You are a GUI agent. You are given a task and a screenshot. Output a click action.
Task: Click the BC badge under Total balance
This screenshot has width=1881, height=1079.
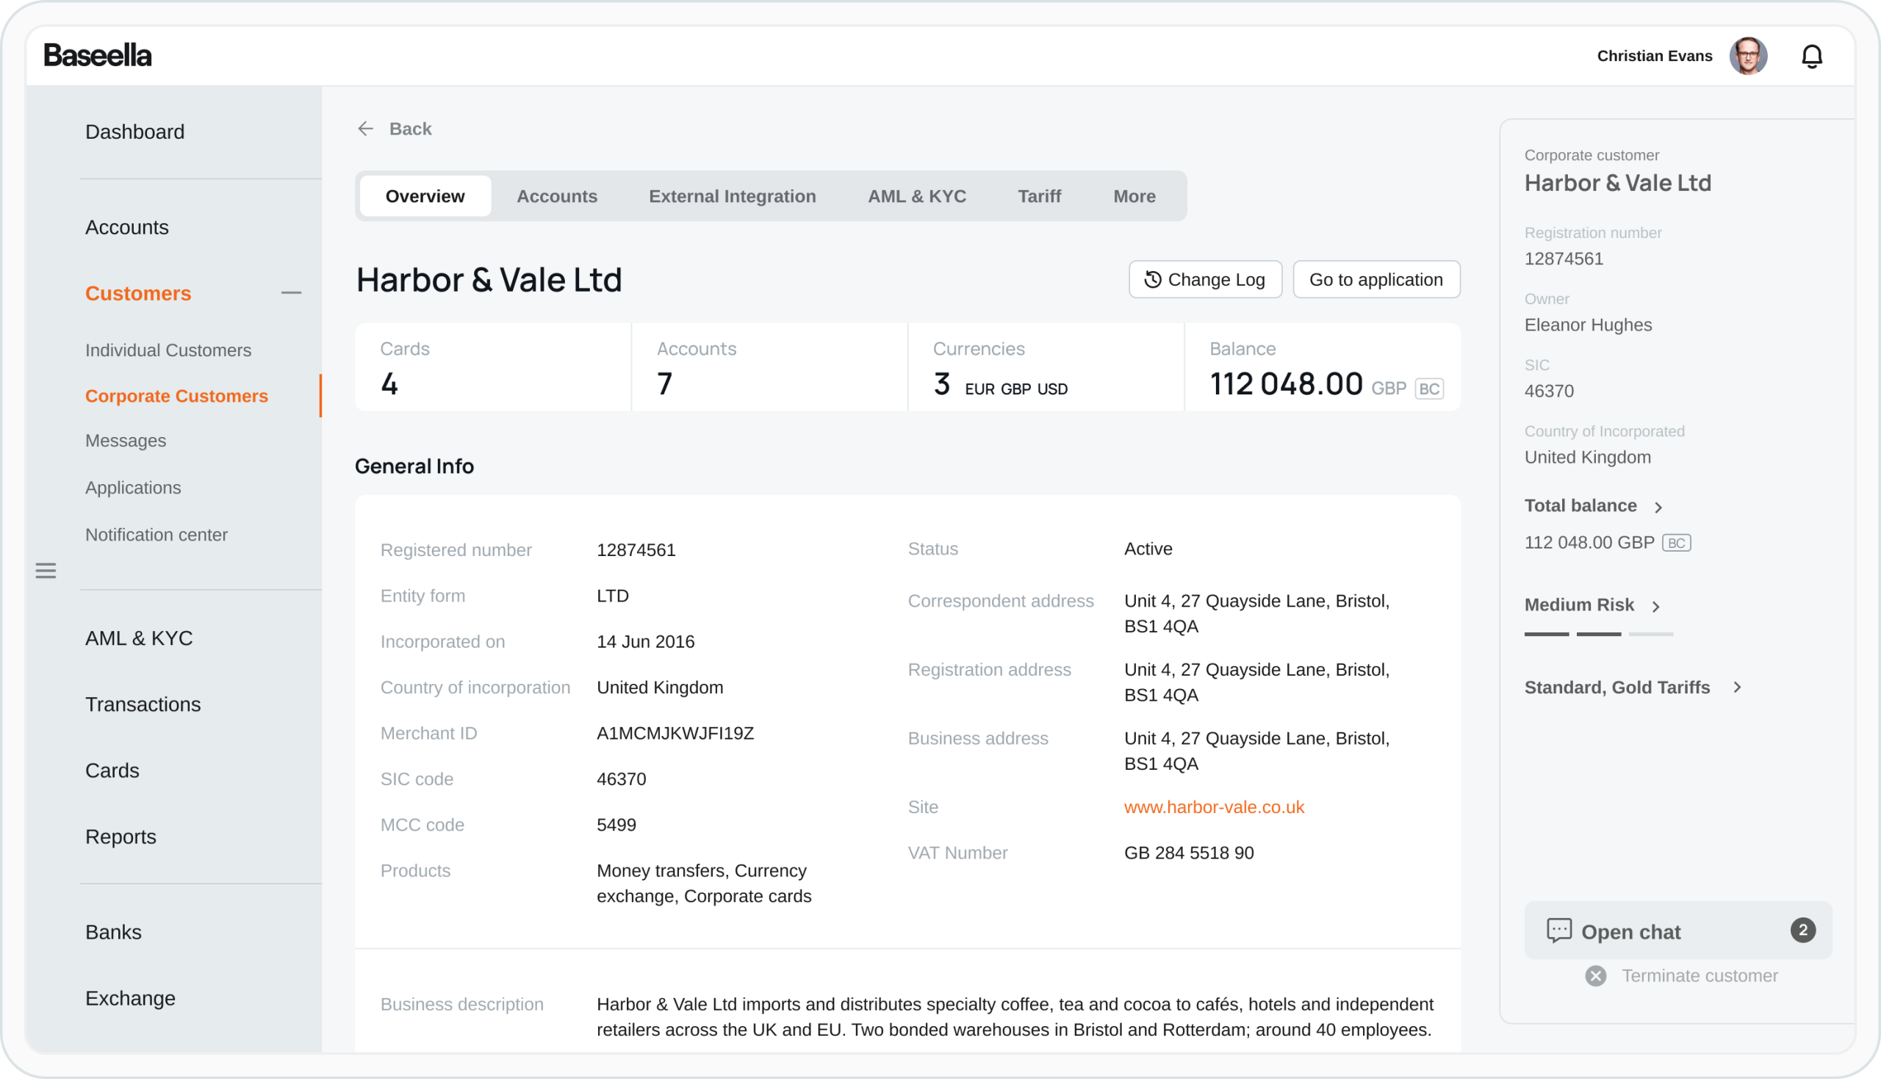(1677, 544)
